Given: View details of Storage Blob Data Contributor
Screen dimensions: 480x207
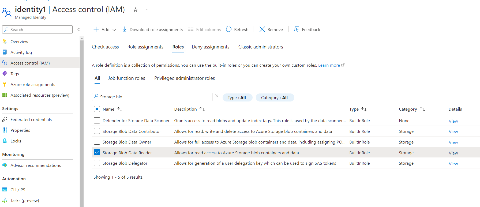Looking at the screenshot, I should click(453, 131).
